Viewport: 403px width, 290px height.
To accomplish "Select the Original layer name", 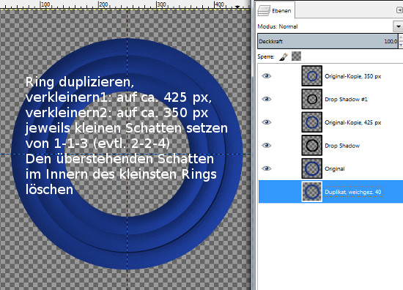I will coord(334,168).
